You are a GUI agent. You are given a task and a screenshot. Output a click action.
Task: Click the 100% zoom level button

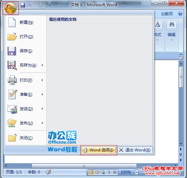click(126, 172)
